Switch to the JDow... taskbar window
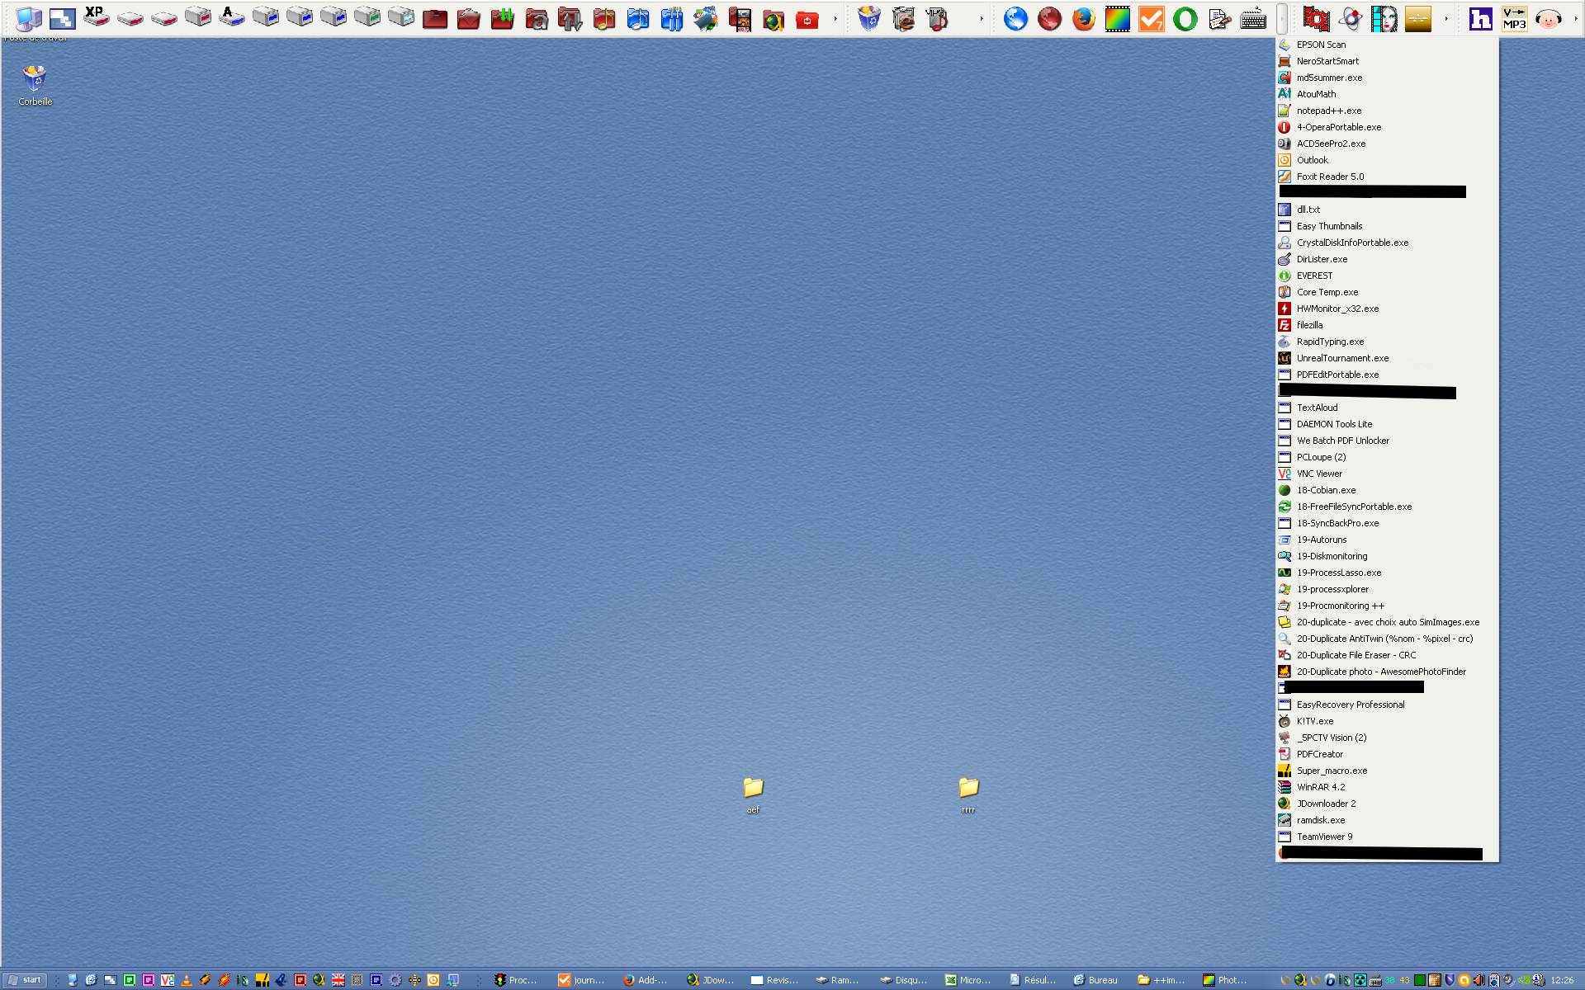This screenshot has height=990, width=1585. pos(712,980)
